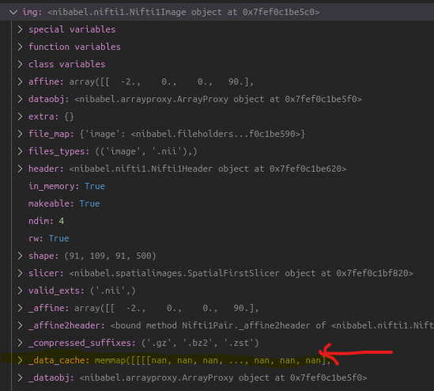Collapse the img variable node
Viewport: 434px width, 391px height.
pyautogui.click(x=13, y=12)
